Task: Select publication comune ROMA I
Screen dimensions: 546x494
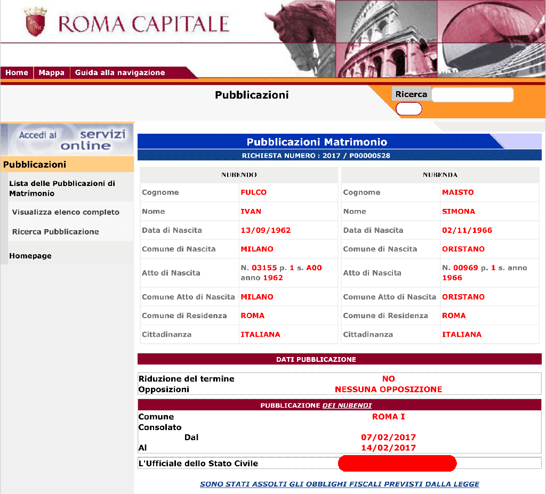Action: point(389,417)
